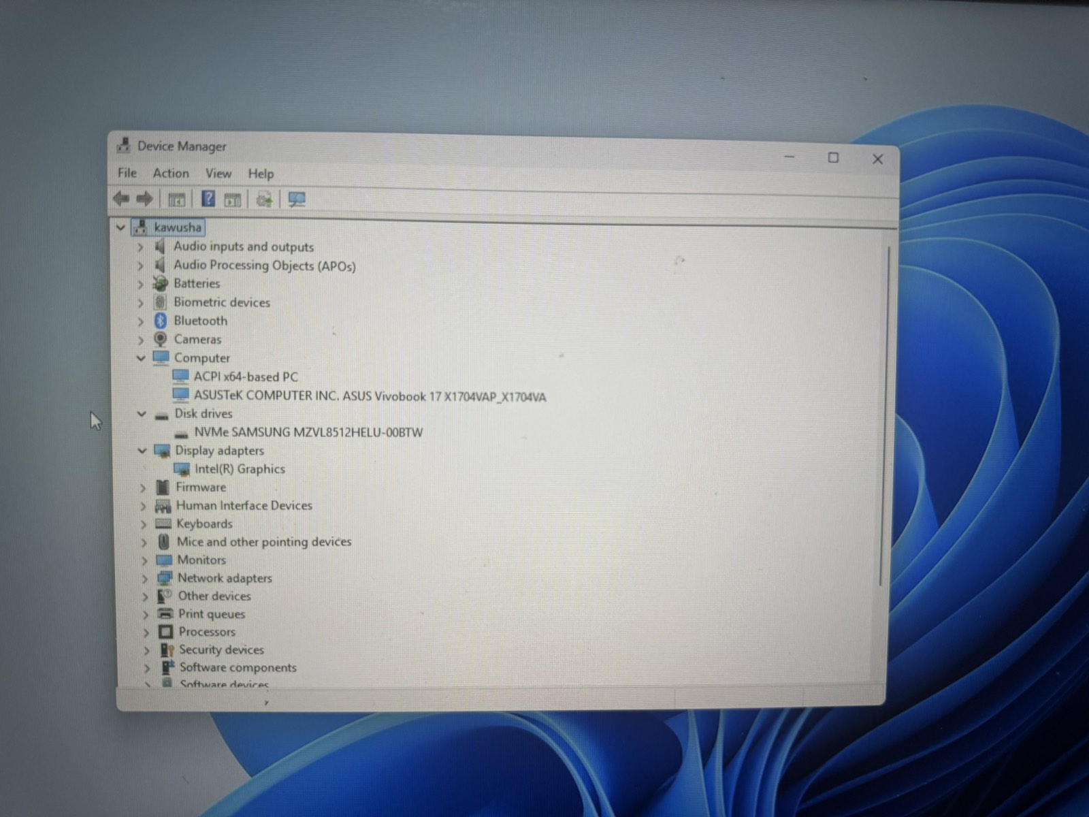The height and width of the screenshot is (817, 1089).
Task: Expand the Network adapters node
Action: [x=144, y=579]
